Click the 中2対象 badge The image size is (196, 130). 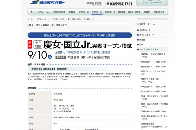point(38,44)
